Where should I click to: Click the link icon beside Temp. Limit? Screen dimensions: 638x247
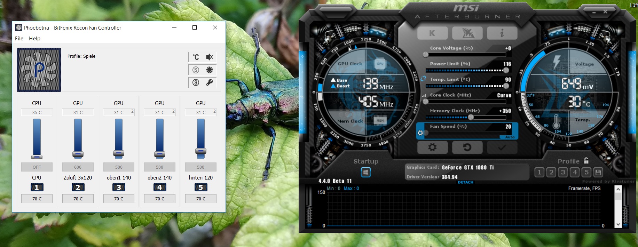point(423,79)
